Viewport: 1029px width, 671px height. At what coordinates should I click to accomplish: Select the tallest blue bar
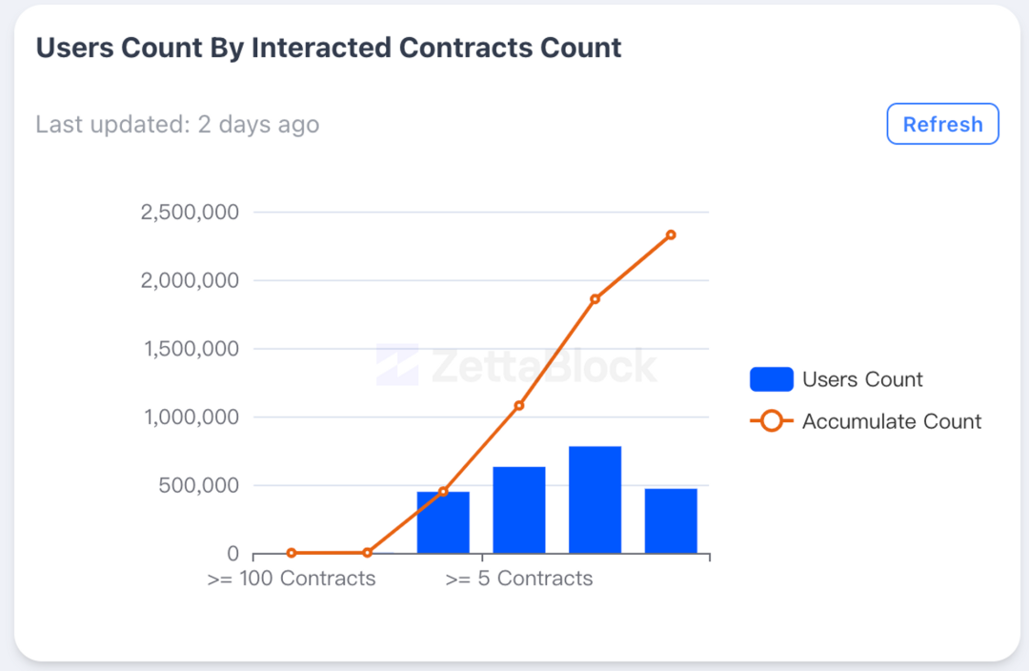tap(595, 499)
